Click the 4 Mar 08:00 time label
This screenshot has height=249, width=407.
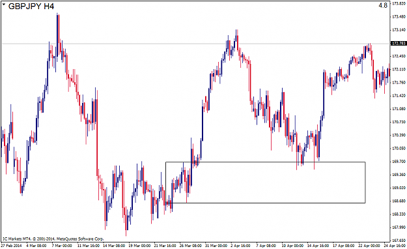click(x=36, y=246)
